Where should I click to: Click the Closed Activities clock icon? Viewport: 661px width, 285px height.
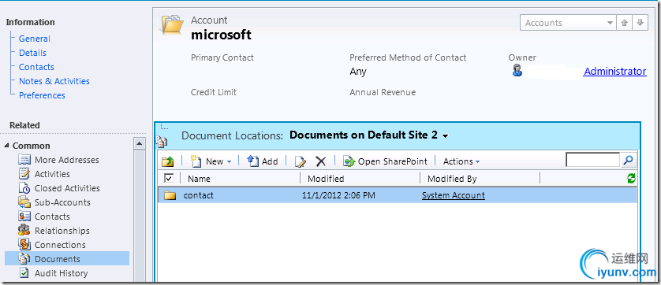24,188
